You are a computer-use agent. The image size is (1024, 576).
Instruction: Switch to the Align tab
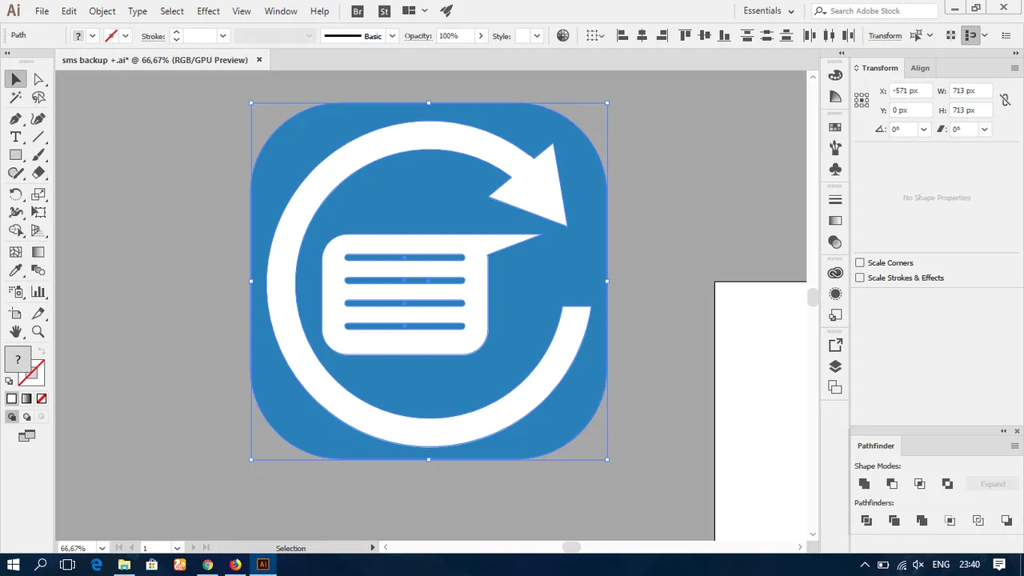click(920, 68)
